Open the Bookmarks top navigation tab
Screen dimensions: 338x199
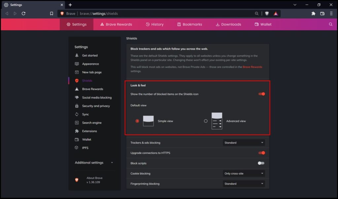[190, 24]
